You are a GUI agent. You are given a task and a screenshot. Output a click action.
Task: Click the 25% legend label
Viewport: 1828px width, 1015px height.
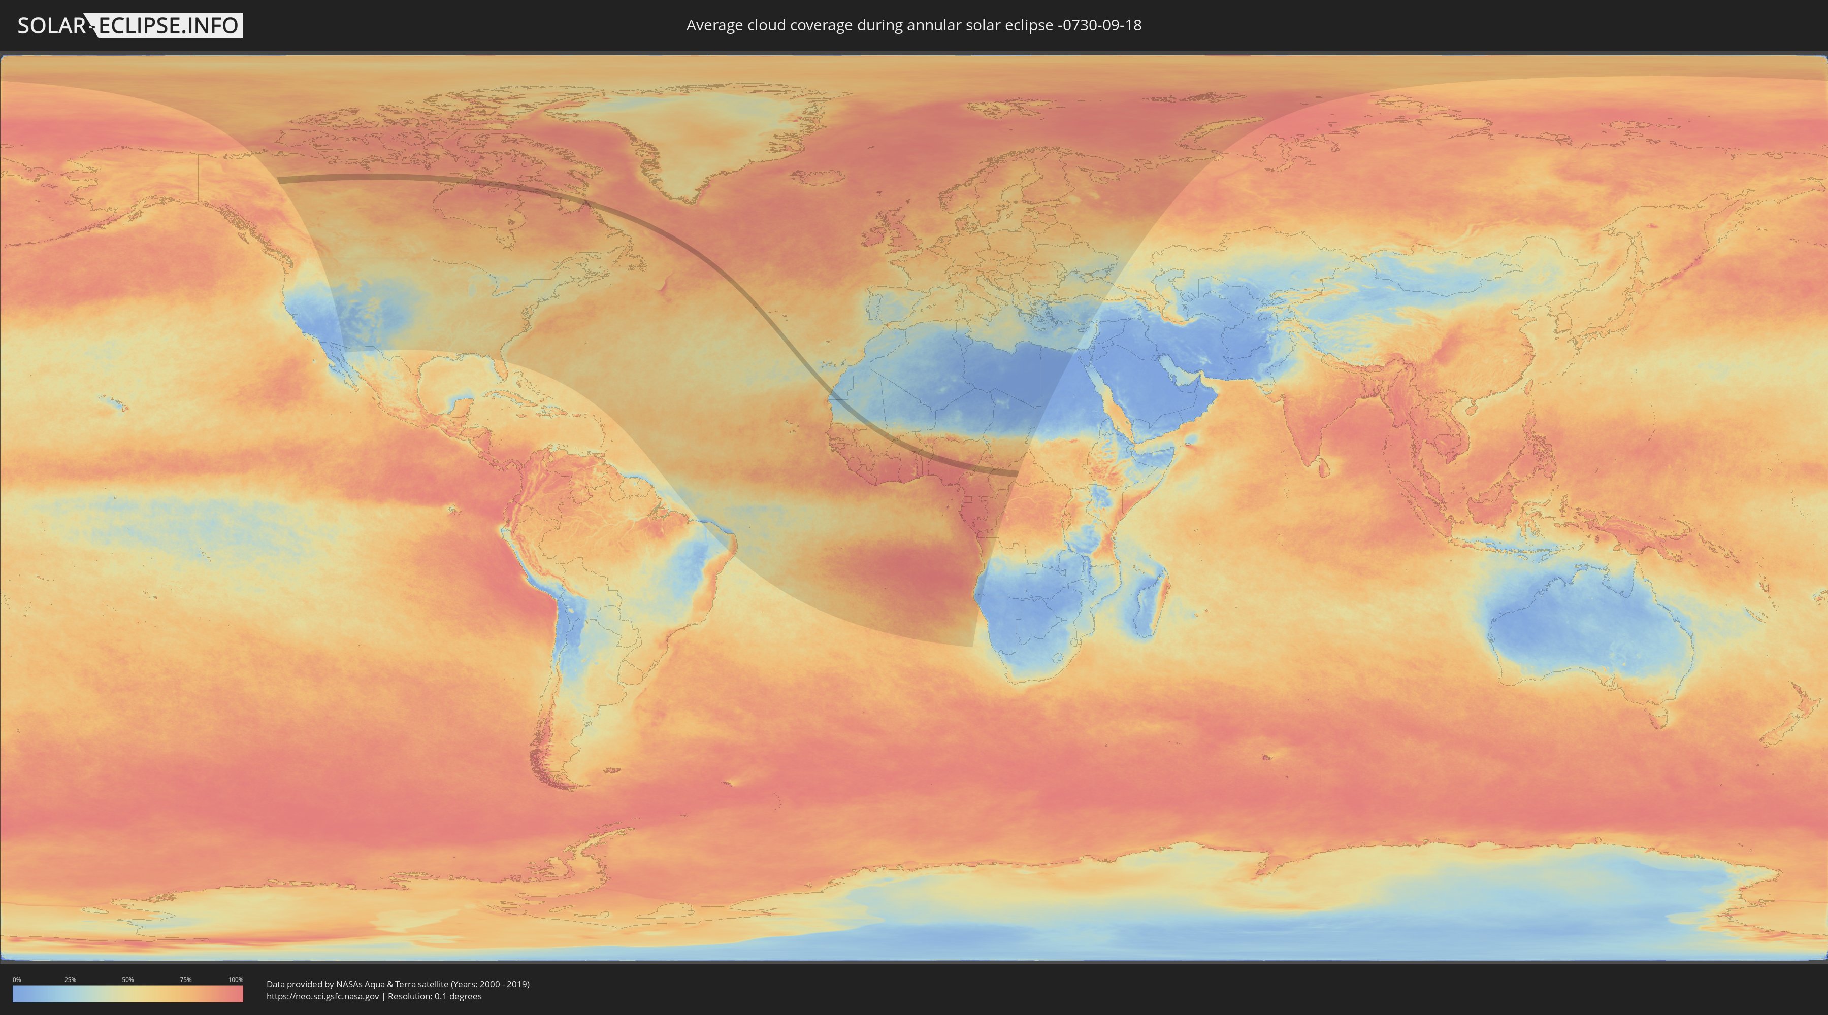(70, 979)
